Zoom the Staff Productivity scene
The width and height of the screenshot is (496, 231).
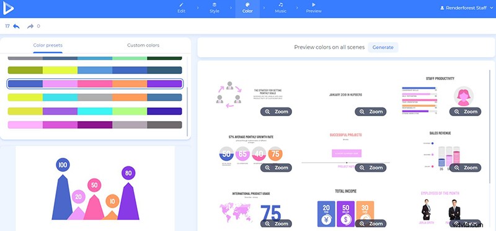coord(465,112)
